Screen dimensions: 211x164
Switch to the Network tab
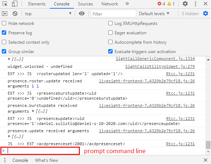click(x=110, y=4)
